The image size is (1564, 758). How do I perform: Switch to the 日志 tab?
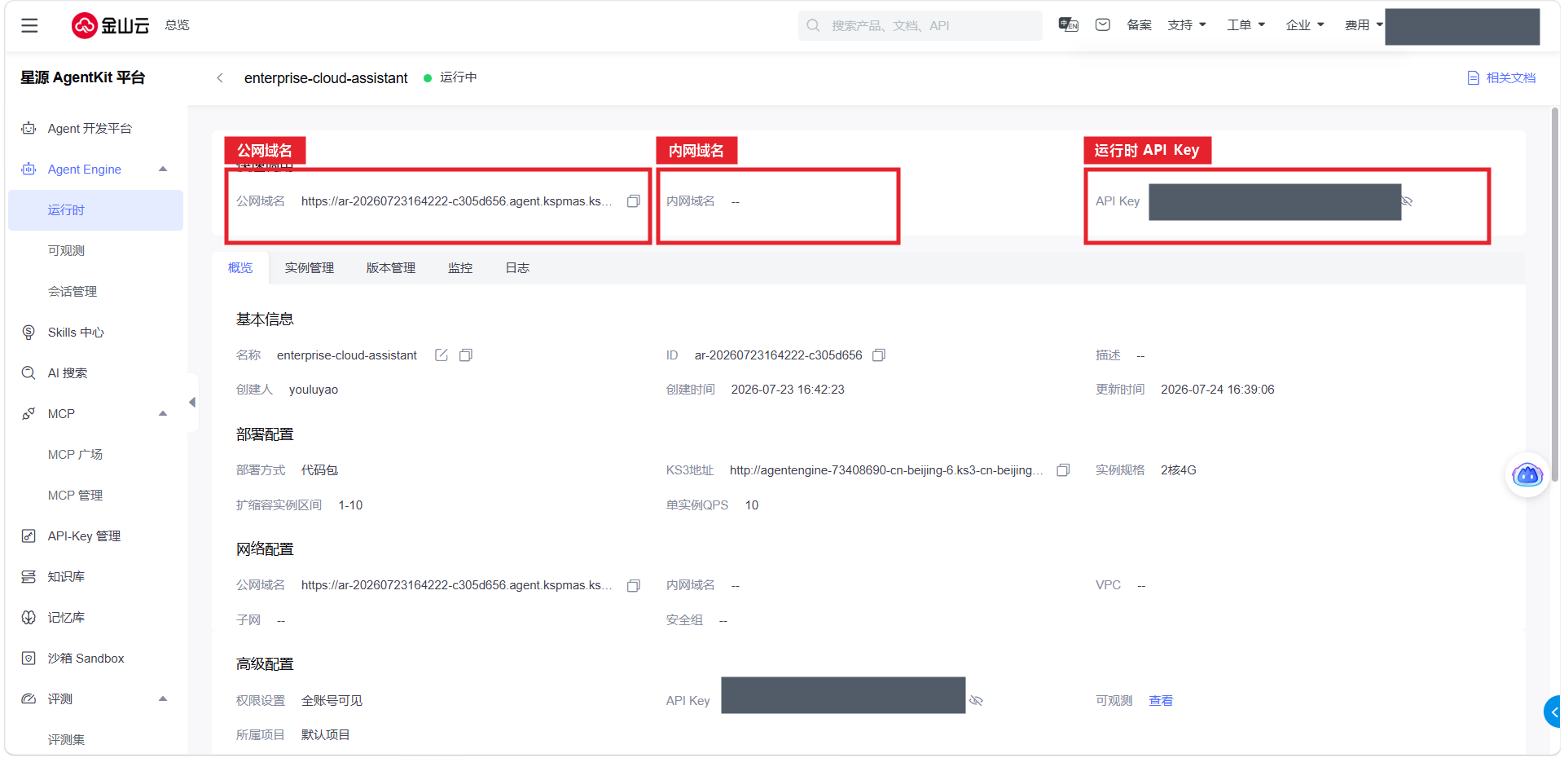(x=517, y=268)
